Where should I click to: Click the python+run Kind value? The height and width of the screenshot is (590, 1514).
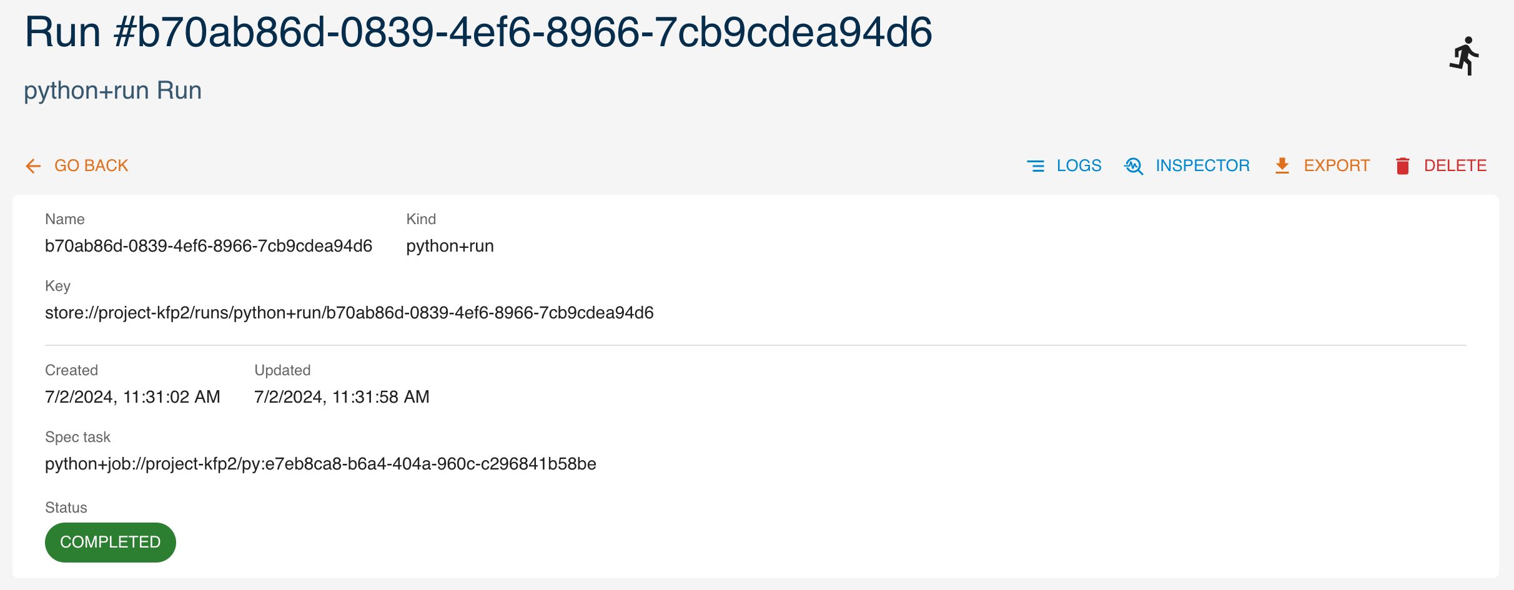[x=450, y=246]
